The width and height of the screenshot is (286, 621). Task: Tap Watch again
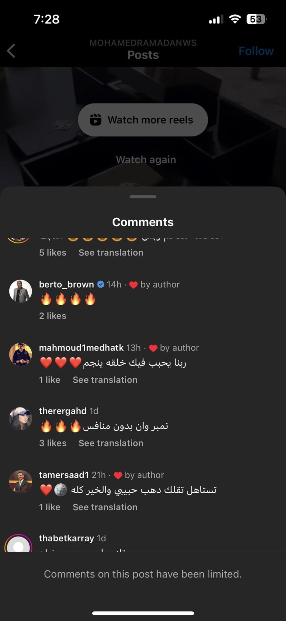(x=146, y=159)
